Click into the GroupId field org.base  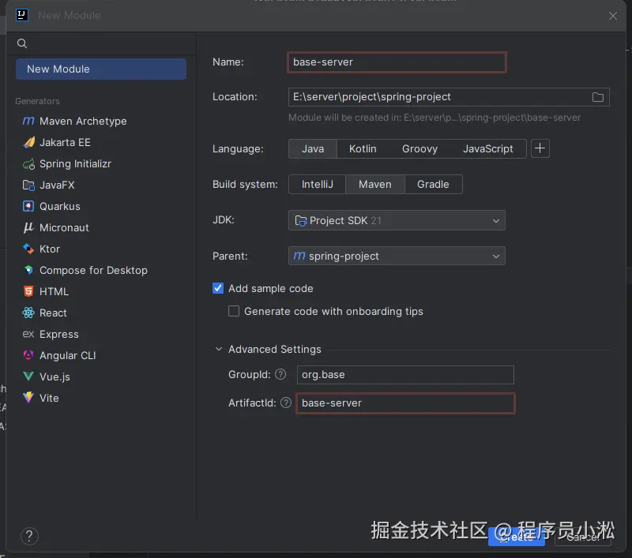[405, 374]
